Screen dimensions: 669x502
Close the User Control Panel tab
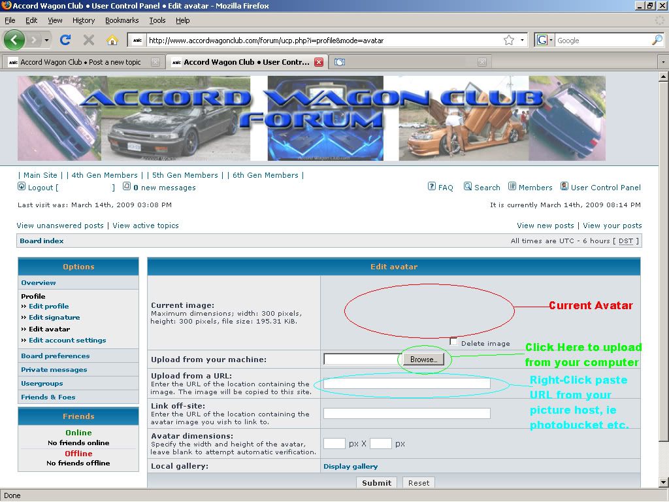pyautogui.click(x=318, y=62)
